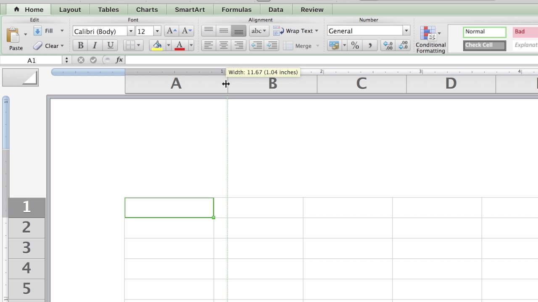Apply the Bad cell style

(x=525, y=32)
